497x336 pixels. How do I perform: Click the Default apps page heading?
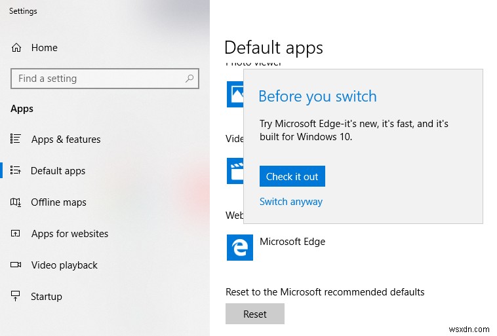[x=273, y=48]
